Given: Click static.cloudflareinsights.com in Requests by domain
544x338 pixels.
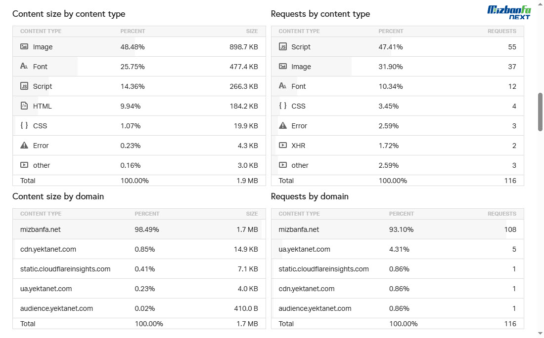Looking at the screenshot, I should [324, 269].
